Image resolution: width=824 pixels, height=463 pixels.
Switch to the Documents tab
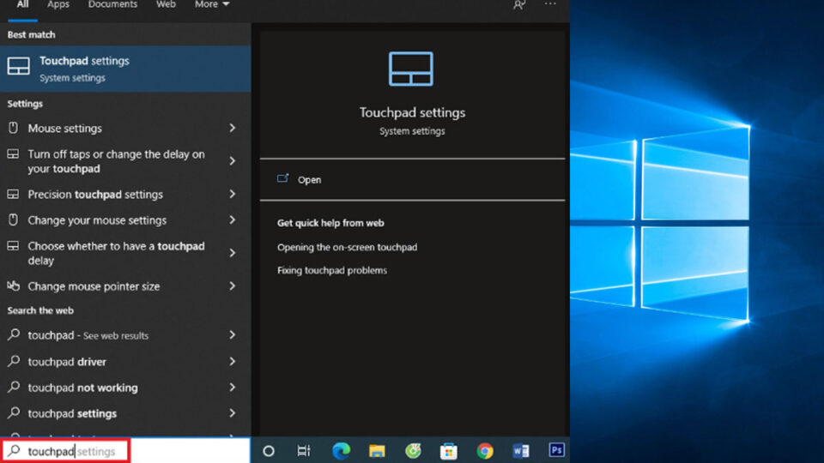tap(112, 5)
